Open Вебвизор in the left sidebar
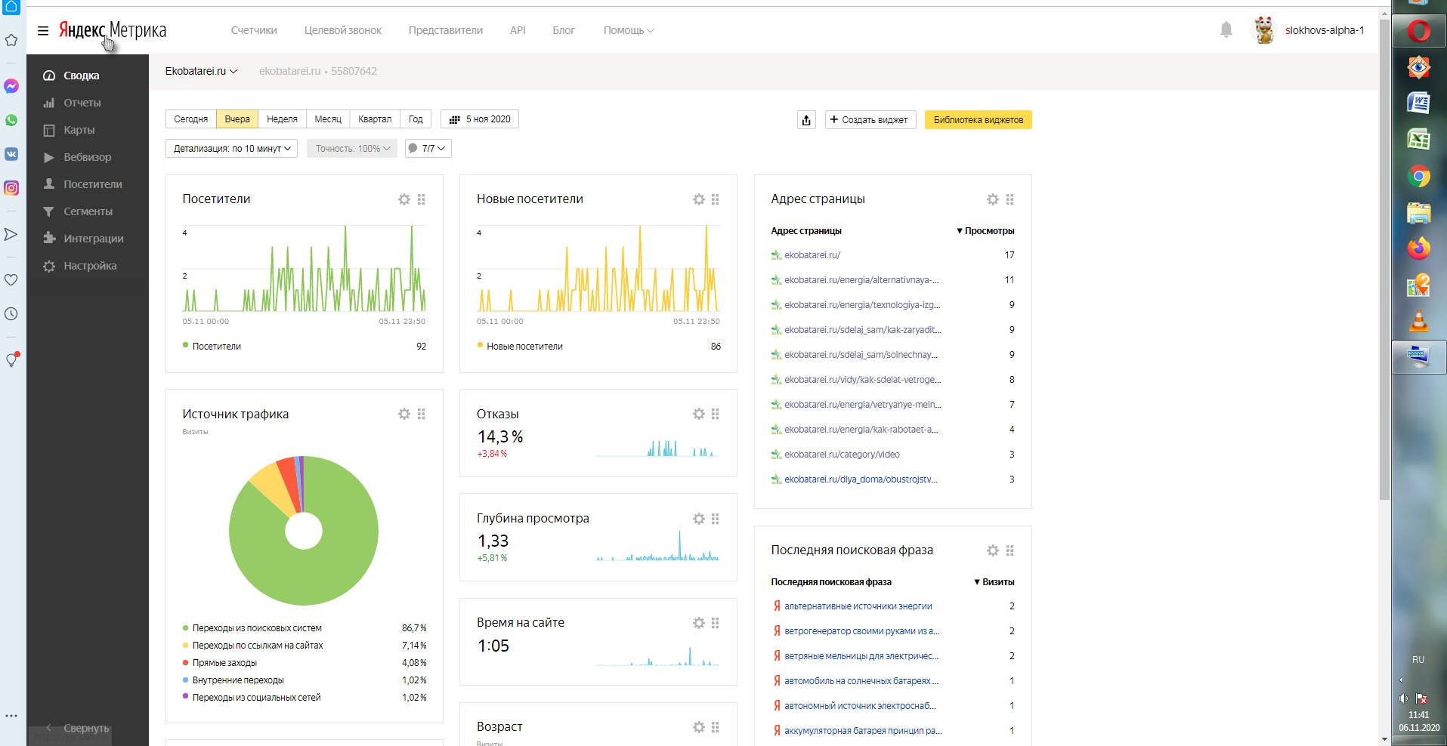The width and height of the screenshot is (1447, 746). pos(87,157)
